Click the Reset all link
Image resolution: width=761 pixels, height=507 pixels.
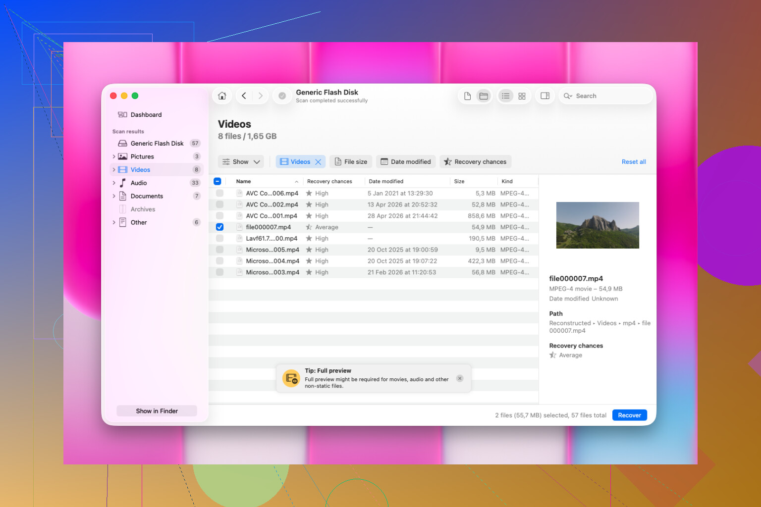(x=634, y=162)
